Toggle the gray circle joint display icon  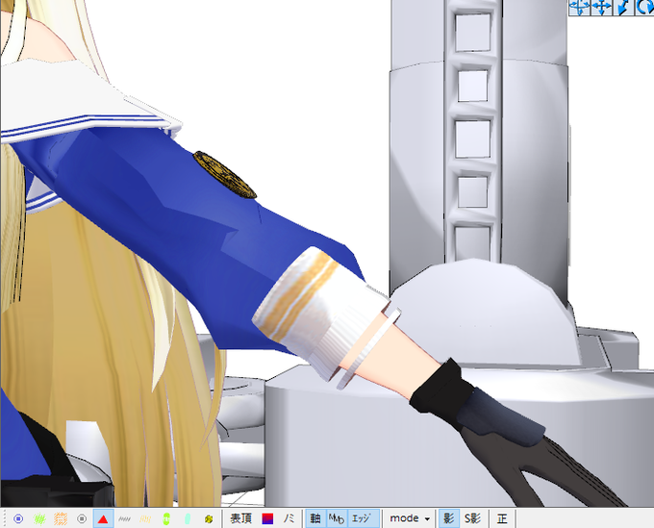coord(82,518)
